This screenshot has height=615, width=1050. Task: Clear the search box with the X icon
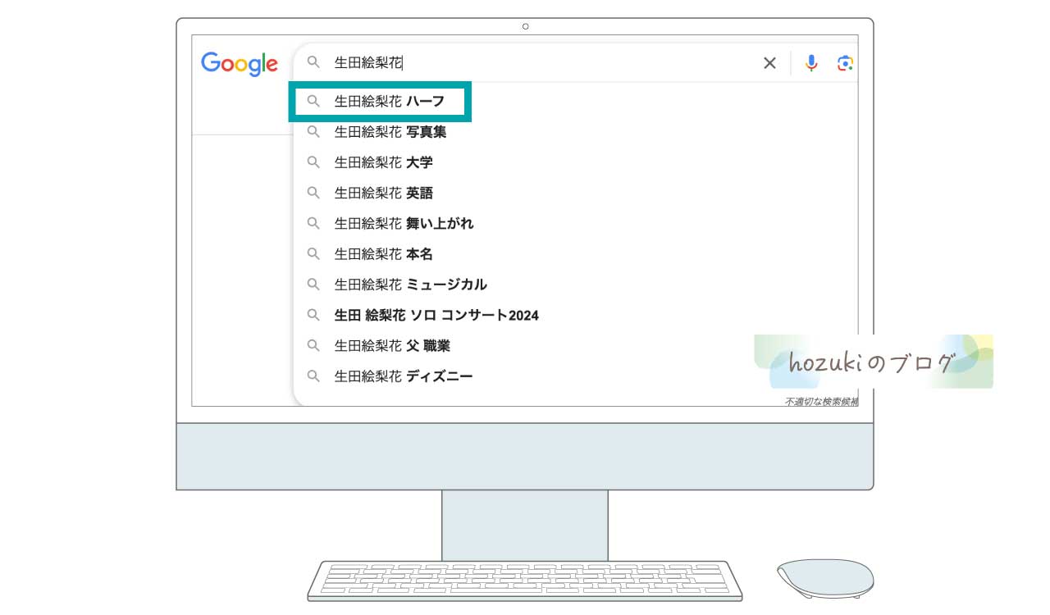pos(769,63)
